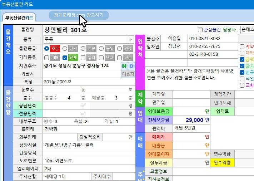The width and height of the screenshot is (254, 181).
Task: Open the 투룸 type combo box
Action: coord(89,40)
